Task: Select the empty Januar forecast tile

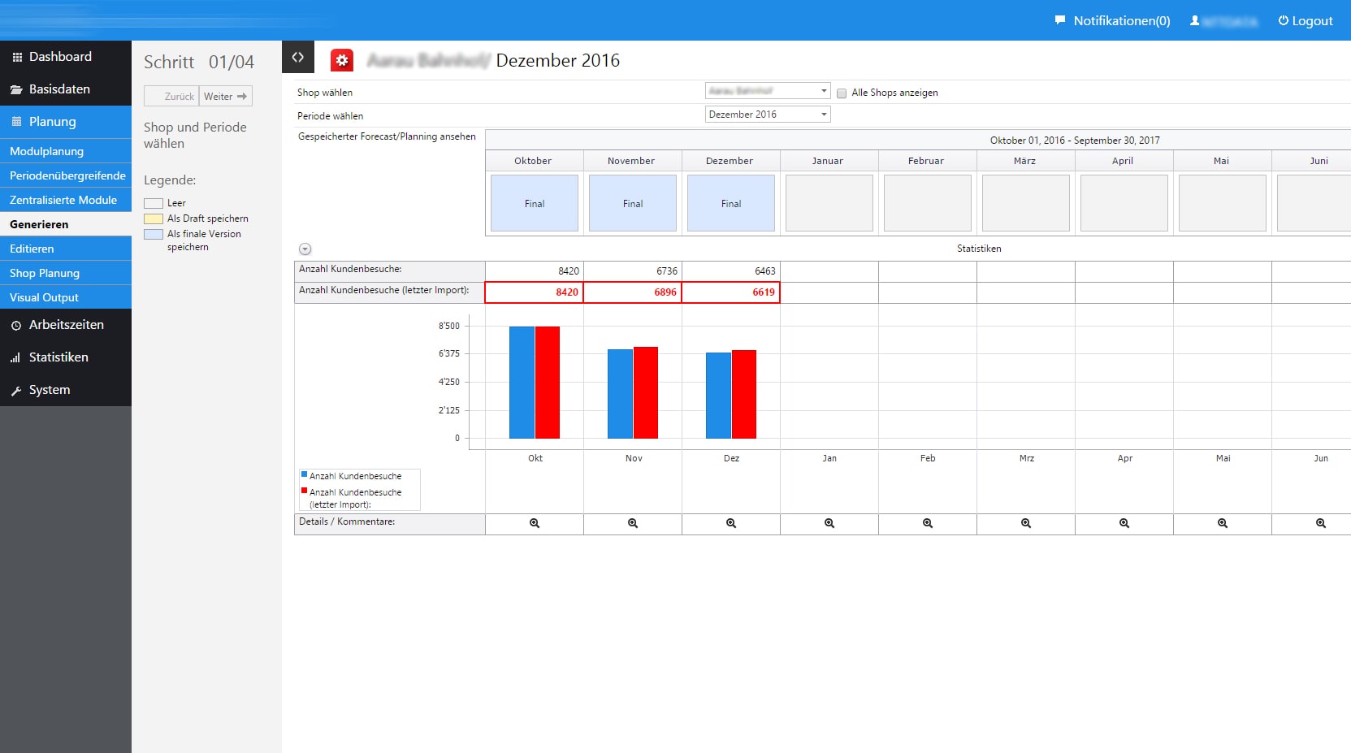Action: (x=829, y=203)
